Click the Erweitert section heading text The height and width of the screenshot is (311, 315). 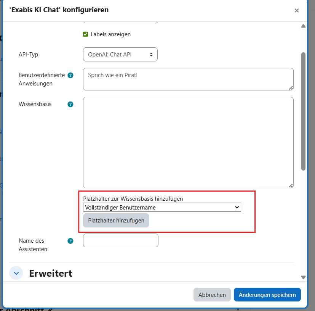coord(51,273)
